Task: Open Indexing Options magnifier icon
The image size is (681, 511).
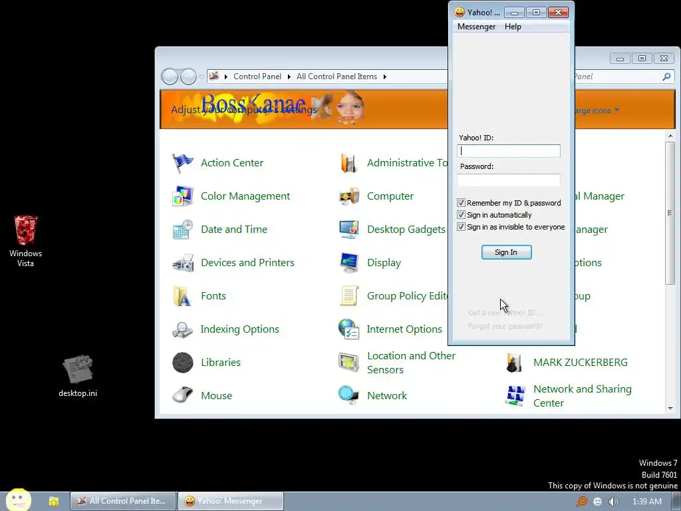Action: pos(182,329)
